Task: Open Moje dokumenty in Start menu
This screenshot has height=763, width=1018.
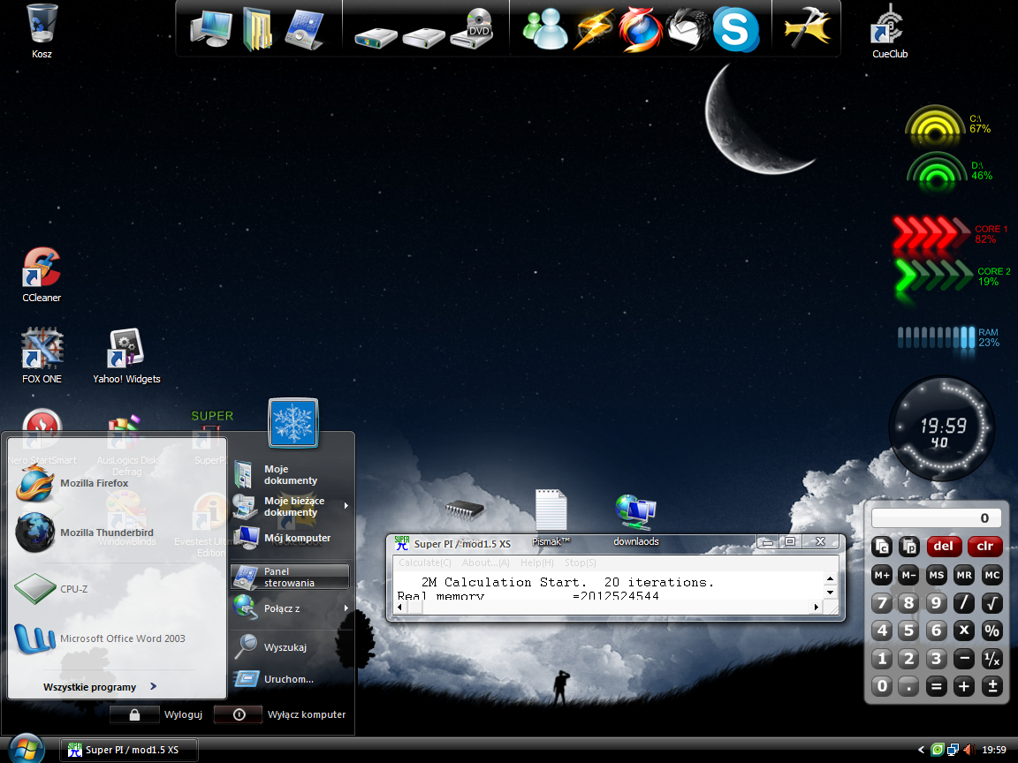Action: (290, 475)
